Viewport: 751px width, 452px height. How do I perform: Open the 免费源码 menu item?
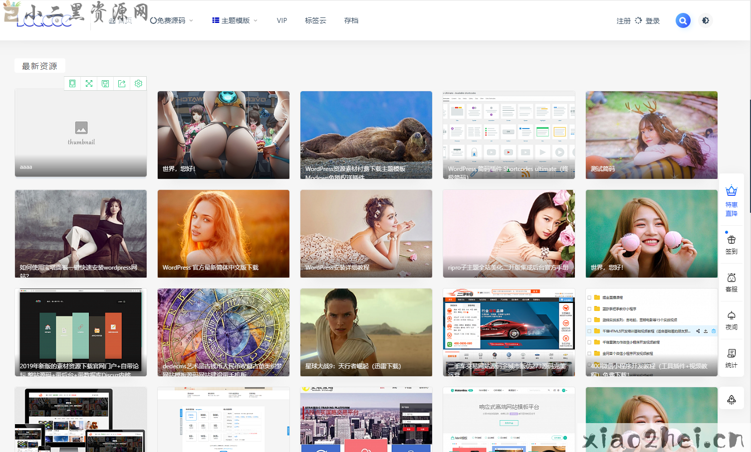tap(171, 20)
